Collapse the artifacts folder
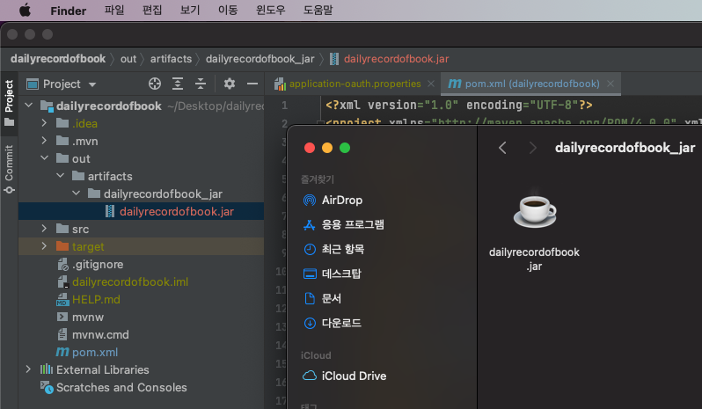The height and width of the screenshot is (409, 702). 61,176
